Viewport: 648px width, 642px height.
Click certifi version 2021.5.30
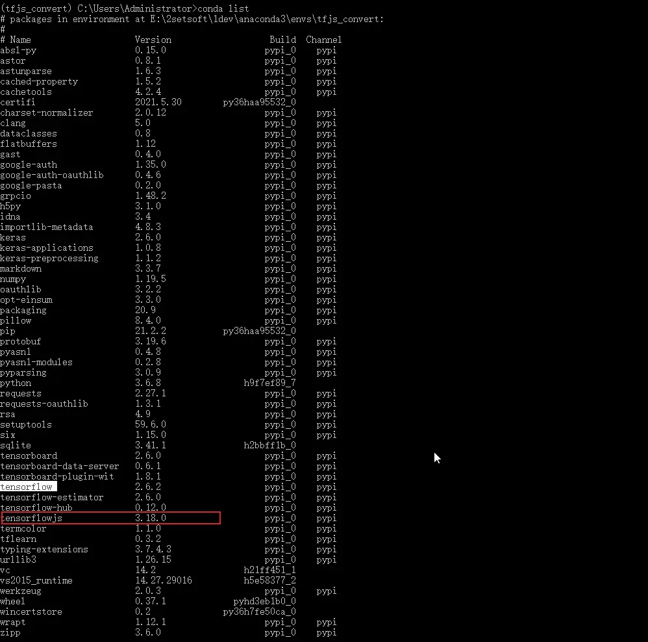click(158, 102)
